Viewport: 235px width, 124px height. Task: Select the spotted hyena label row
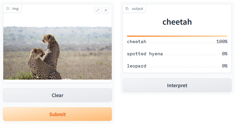click(x=177, y=54)
